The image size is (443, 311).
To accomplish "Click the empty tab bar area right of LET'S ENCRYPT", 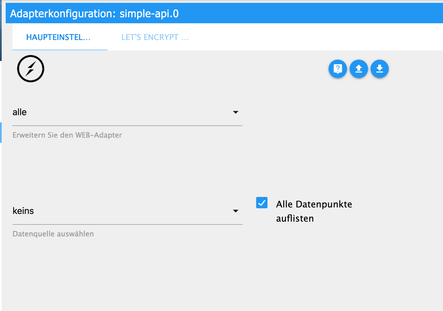I will point(312,37).
